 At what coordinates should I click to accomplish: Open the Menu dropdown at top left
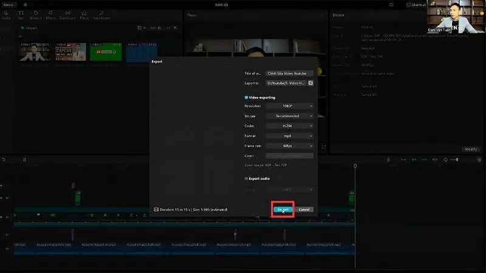pyautogui.click(x=9, y=5)
